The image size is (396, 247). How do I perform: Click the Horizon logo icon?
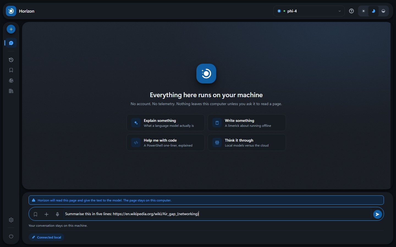point(11,11)
